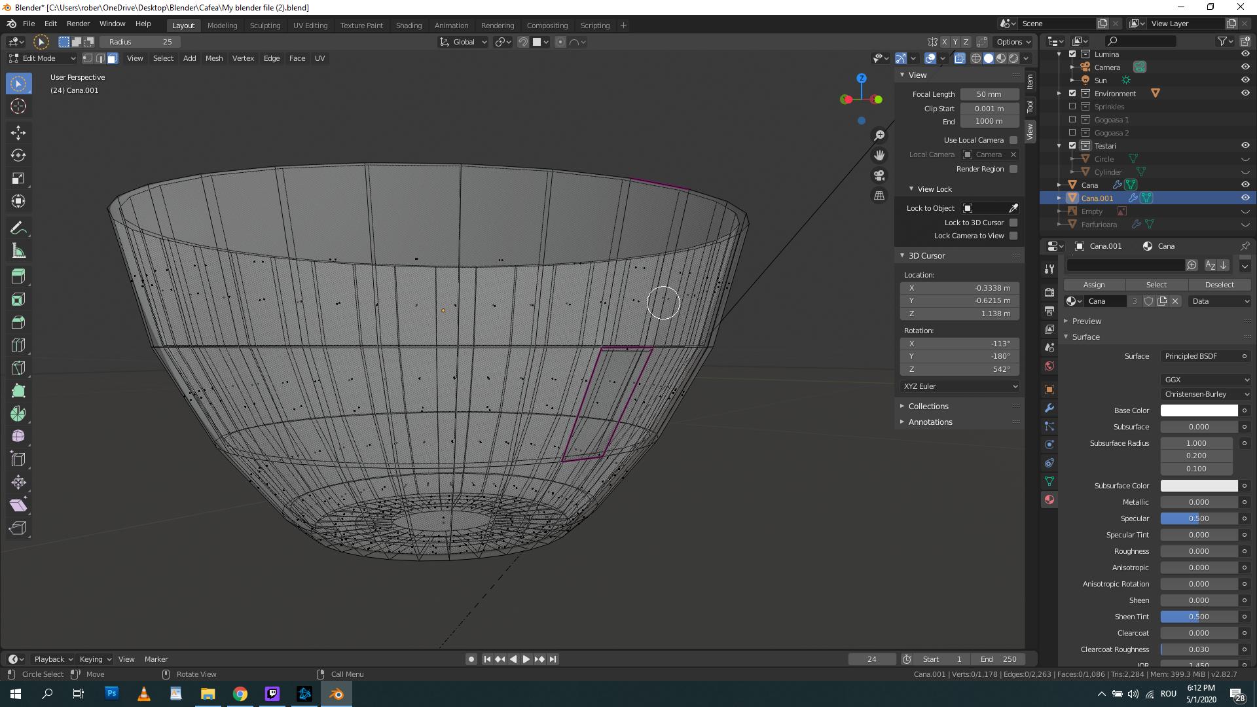This screenshot has width=1257, height=707.
Task: Hide the Sun light in the outliner
Action: 1245,80
